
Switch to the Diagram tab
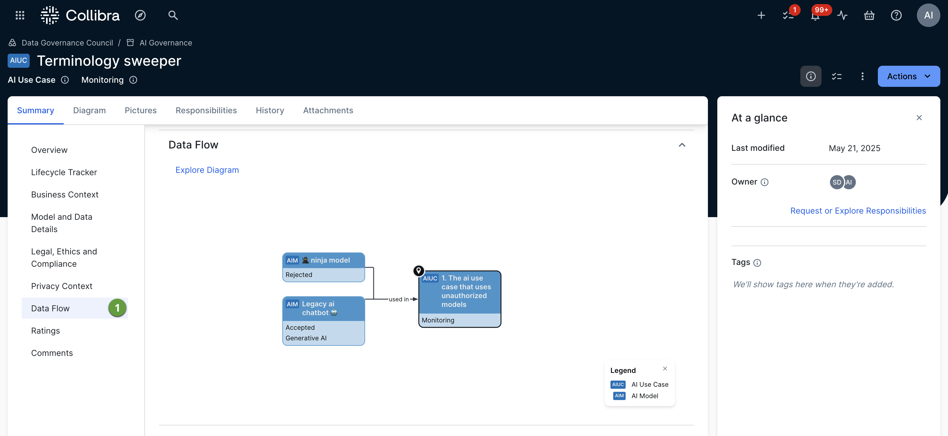coord(89,110)
